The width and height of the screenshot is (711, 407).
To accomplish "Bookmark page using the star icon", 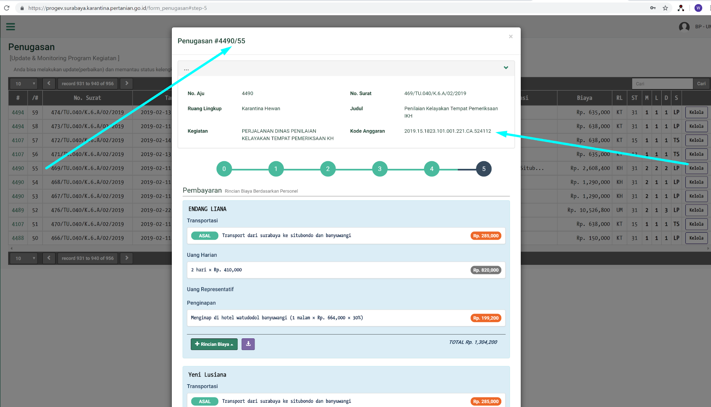I will tap(665, 8).
